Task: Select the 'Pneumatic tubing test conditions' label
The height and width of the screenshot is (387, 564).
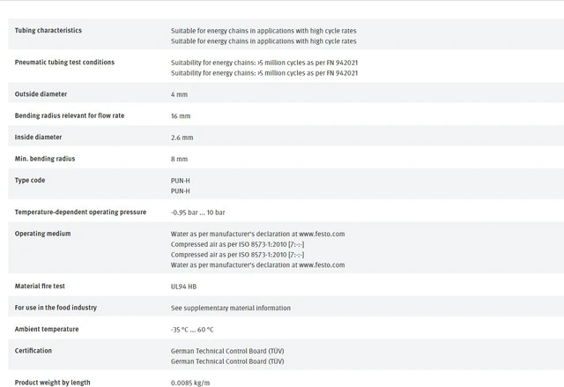Action: (64, 63)
